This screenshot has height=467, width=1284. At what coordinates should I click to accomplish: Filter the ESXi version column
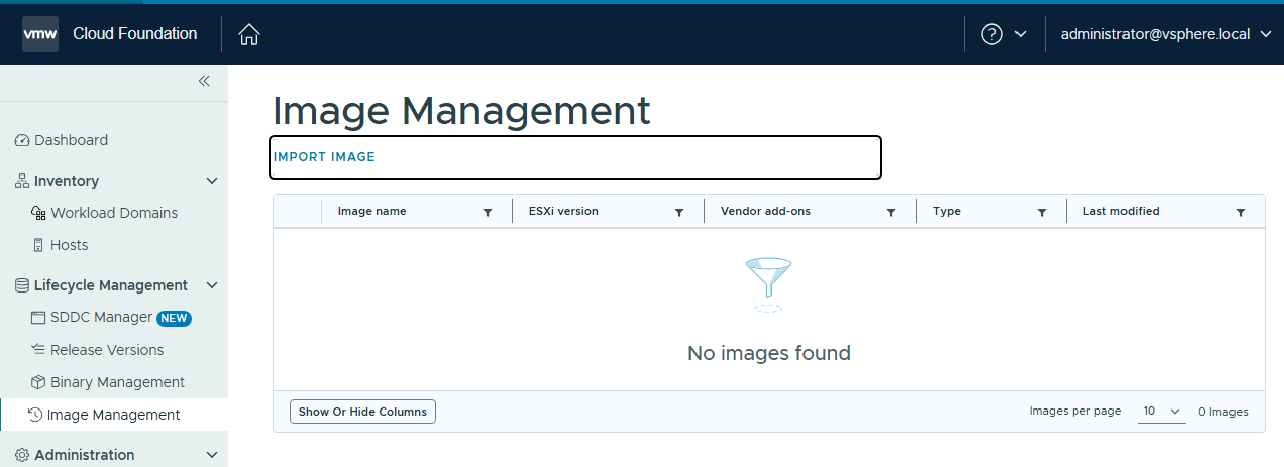coord(679,212)
